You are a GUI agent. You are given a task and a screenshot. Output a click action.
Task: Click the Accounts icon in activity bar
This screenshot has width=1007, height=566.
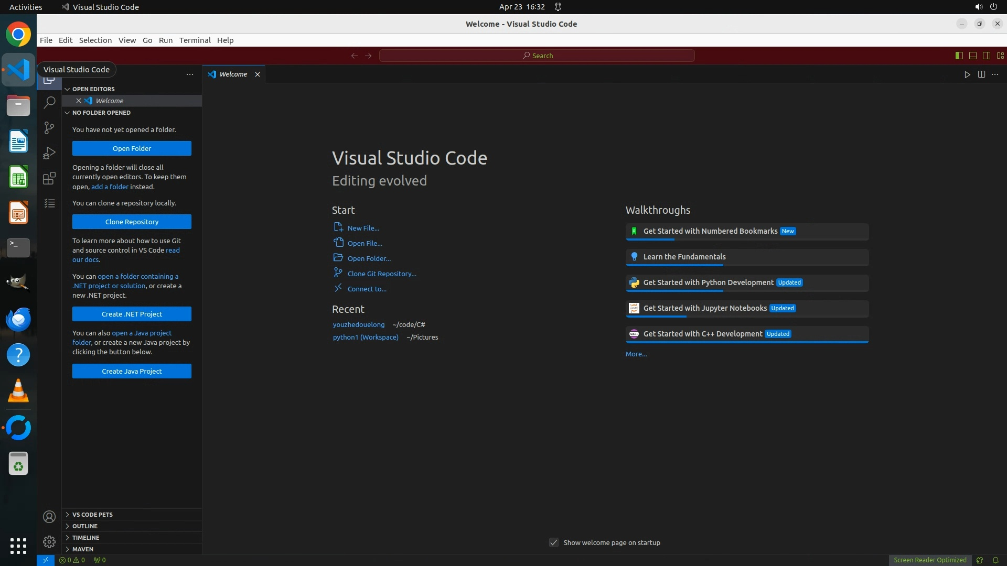[x=49, y=517]
